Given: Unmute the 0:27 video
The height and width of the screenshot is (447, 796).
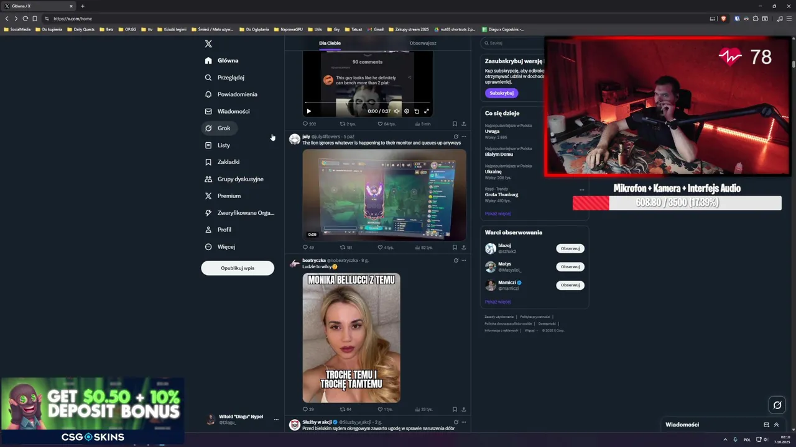Looking at the screenshot, I should (397, 111).
